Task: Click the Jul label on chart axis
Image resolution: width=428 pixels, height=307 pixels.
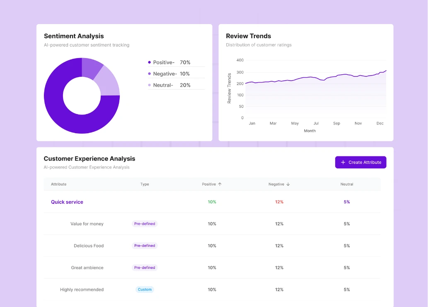Action: pyautogui.click(x=316, y=123)
